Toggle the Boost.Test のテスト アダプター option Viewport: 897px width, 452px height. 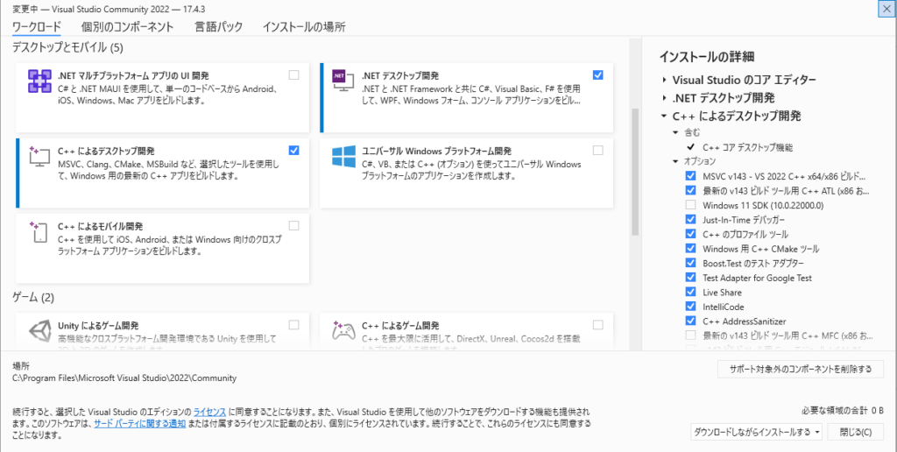pyautogui.click(x=690, y=263)
